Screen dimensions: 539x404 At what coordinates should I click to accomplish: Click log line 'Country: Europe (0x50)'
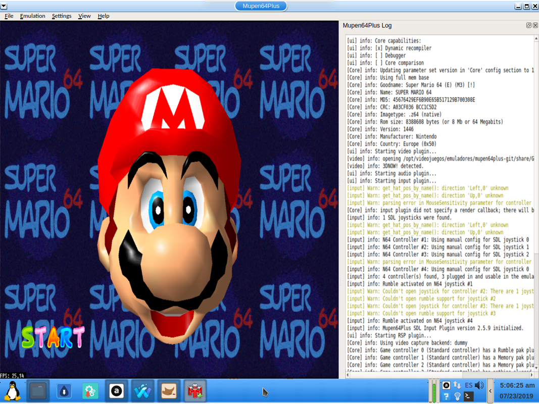pos(391,144)
